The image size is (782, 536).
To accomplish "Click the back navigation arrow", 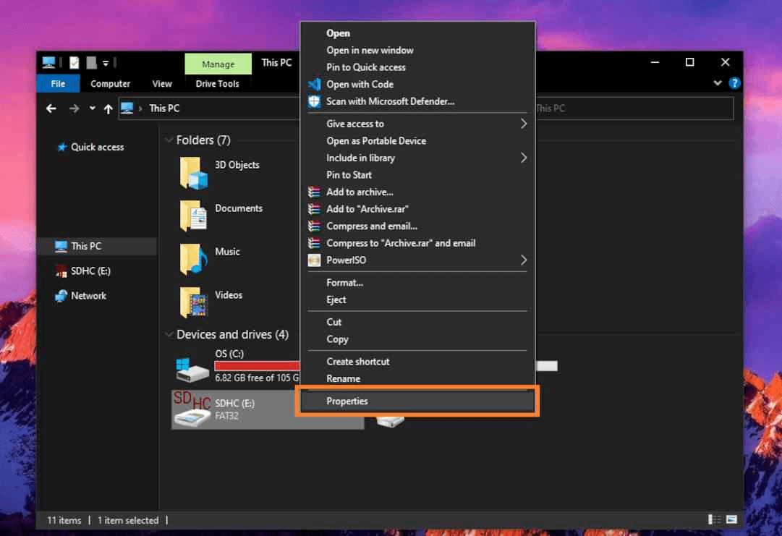I will click(x=51, y=108).
